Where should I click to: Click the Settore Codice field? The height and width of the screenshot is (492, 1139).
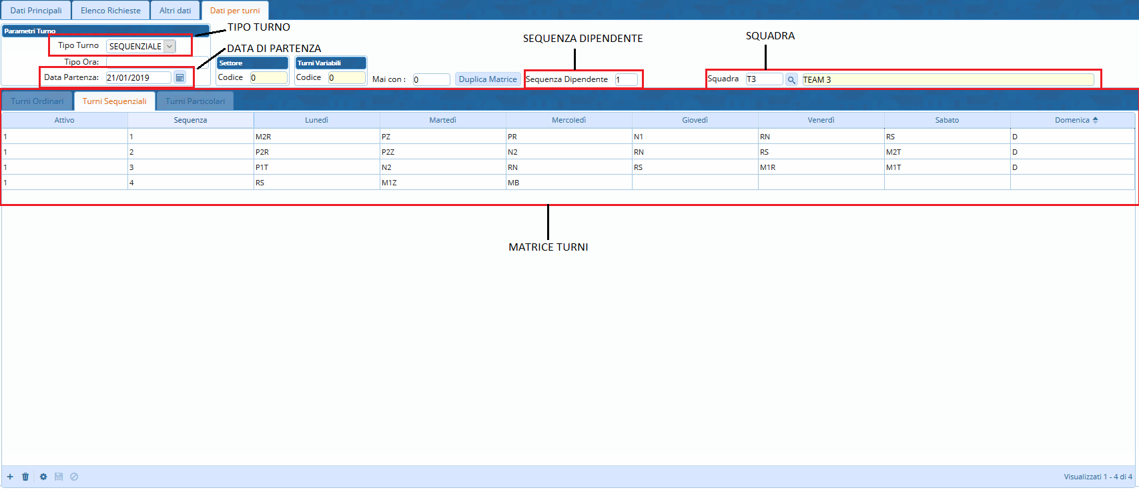(x=268, y=78)
